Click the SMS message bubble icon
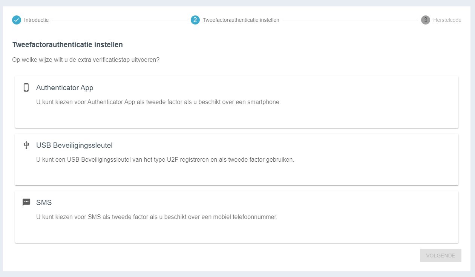Screen dimensions: 475x277 [x=26, y=202]
